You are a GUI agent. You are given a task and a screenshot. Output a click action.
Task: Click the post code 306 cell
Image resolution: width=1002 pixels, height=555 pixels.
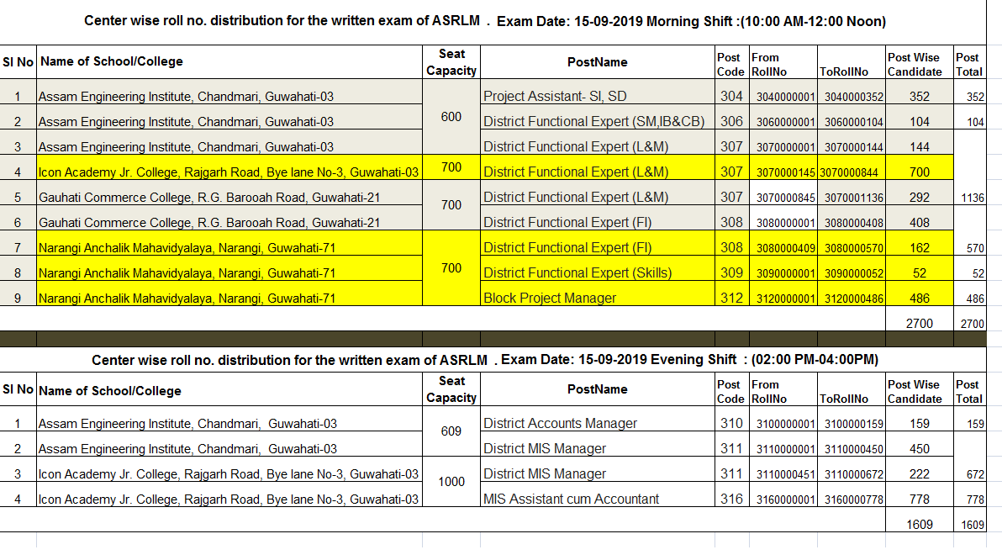pos(731,116)
